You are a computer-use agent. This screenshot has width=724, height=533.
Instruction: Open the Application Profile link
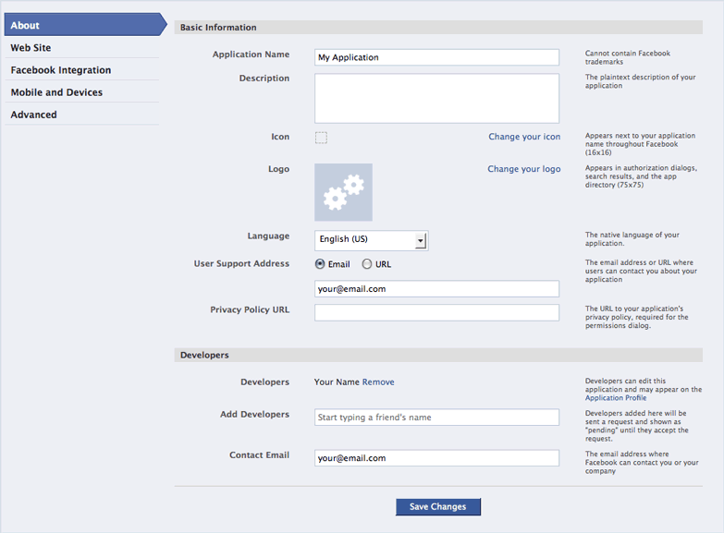(x=616, y=398)
